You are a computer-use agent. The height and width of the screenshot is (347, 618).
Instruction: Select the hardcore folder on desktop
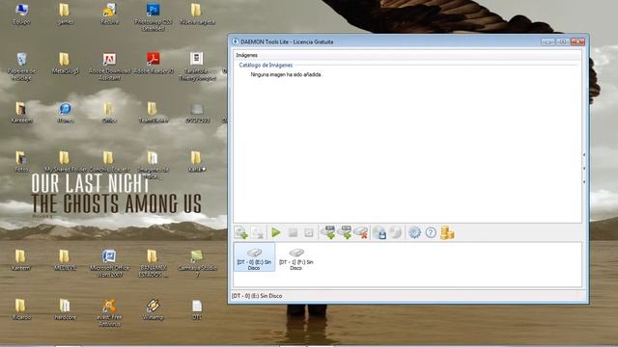pyautogui.click(x=65, y=309)
